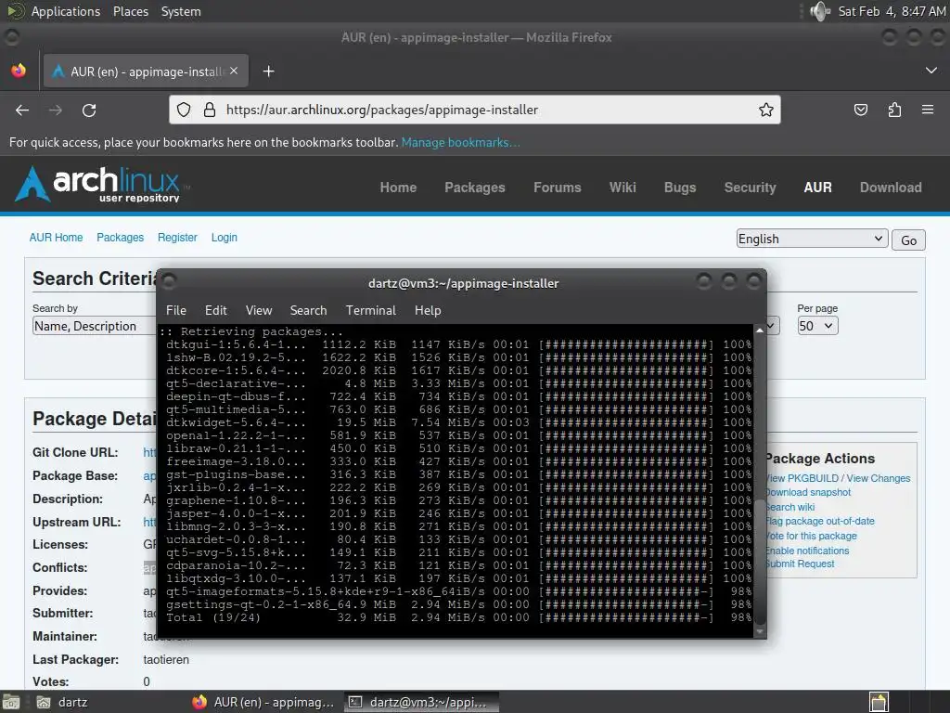This screenshot has width=950, height=713.
Task: Open the English language dropdown
Action: point(812,239)
